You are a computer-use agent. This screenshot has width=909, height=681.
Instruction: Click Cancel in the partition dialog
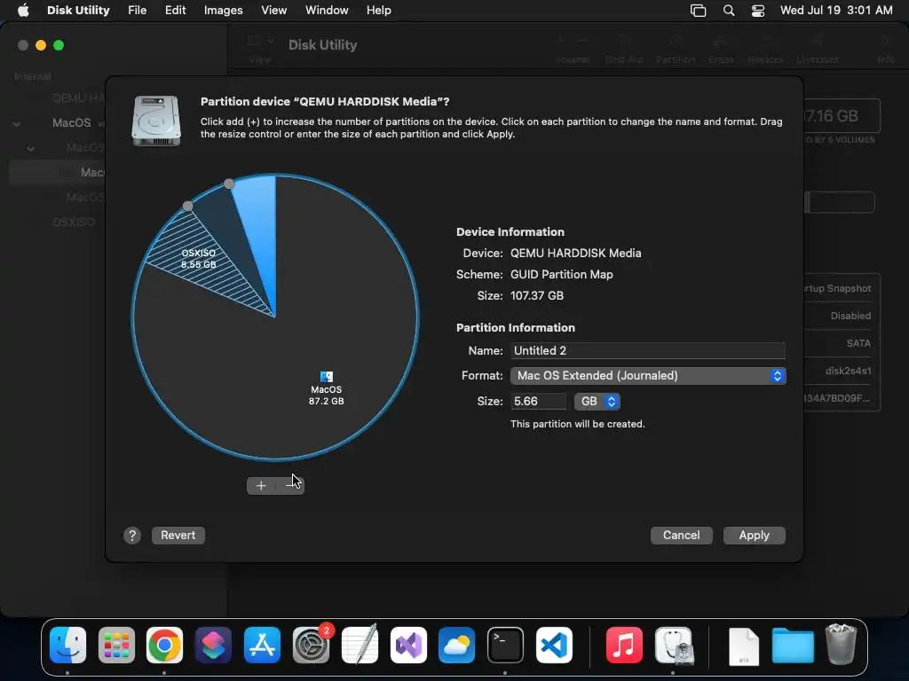pyautogui.click(x=681, y=535)
